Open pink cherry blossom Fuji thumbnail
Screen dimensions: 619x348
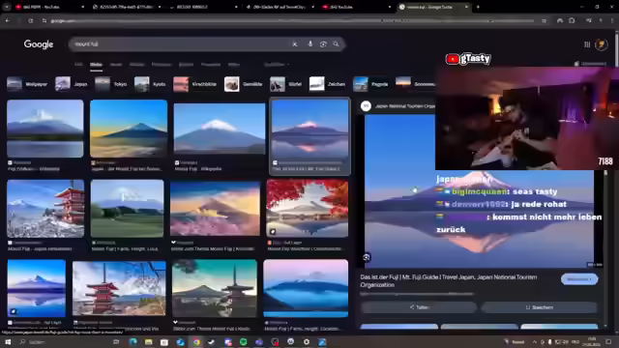[215, 209]
